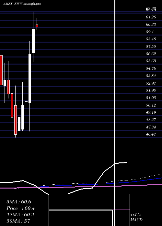Click the 58.48 price axis label
The image size is (162, 226).
[151, 39]
